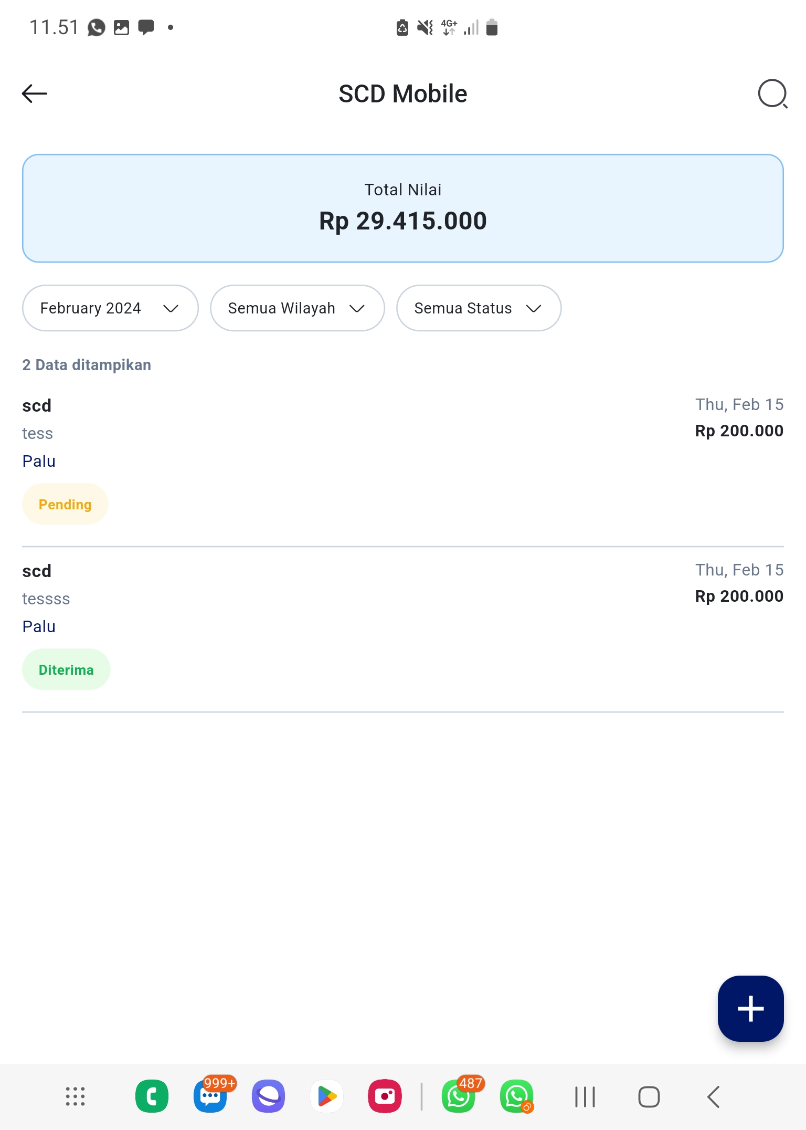
Task: Open search with magnifier icon
Action: point(772,93)
